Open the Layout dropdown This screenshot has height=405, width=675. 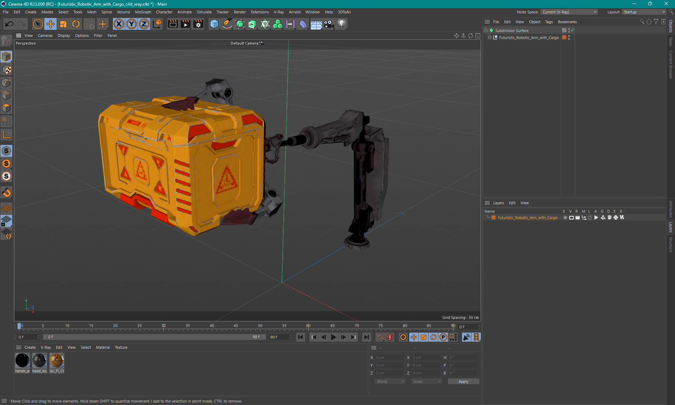[644, 12]
